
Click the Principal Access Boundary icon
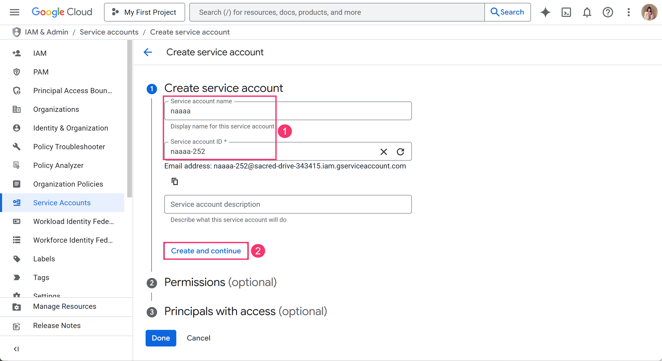click(x=17, y=91)
